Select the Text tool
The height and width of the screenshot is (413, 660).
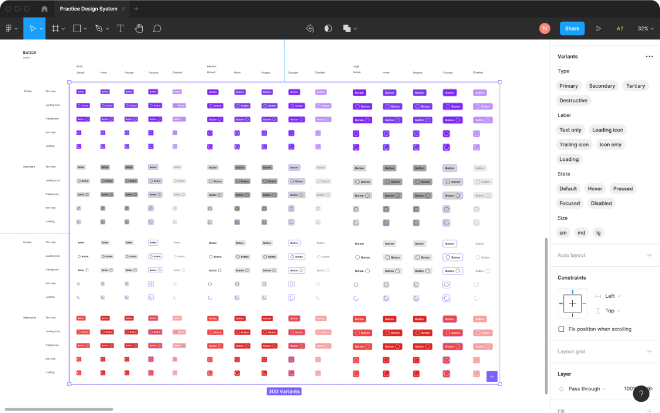click(120, 28)
